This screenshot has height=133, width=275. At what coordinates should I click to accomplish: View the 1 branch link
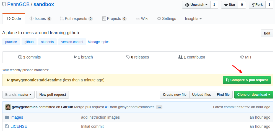pyautogui.click(x=83, y=57)
